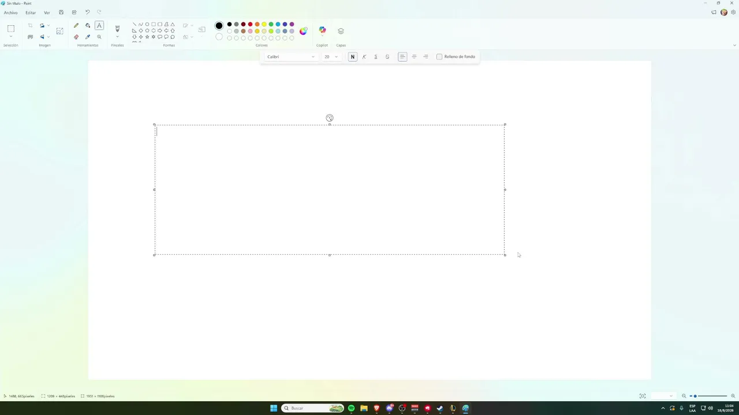Open the zoom percentage dropdown in status bar
739x415 pixels.
click(x=663, y=396)
